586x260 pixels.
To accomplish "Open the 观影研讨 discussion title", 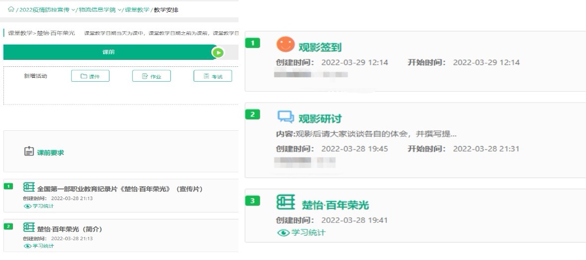I will point(320,119).
